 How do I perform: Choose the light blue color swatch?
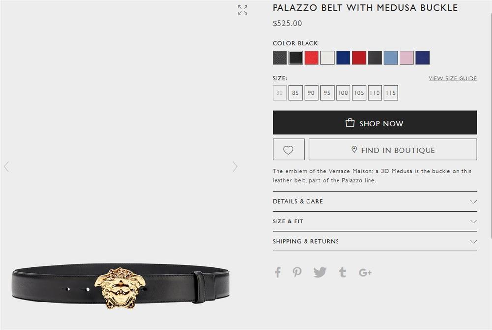(x=391, y=57)
